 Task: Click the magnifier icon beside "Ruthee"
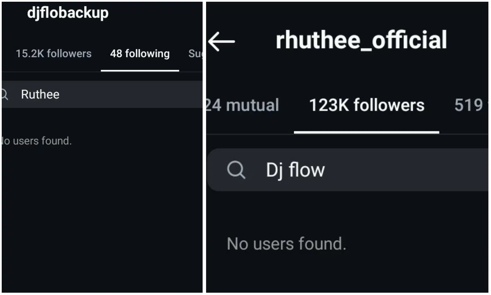[5, 94]
